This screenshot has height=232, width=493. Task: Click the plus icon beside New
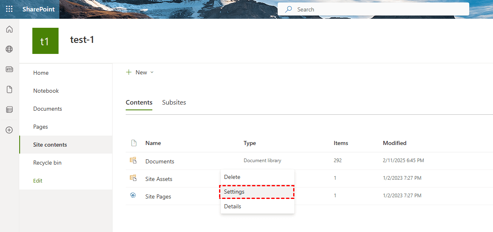click(x=129, y=72)
